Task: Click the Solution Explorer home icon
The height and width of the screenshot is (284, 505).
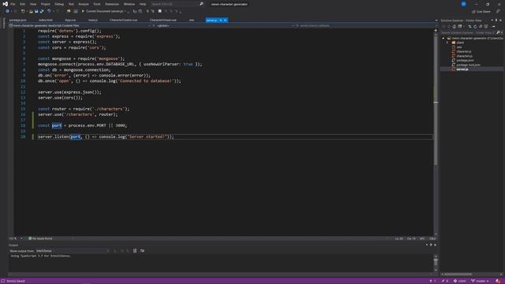Action: click(x=454, y=26)
